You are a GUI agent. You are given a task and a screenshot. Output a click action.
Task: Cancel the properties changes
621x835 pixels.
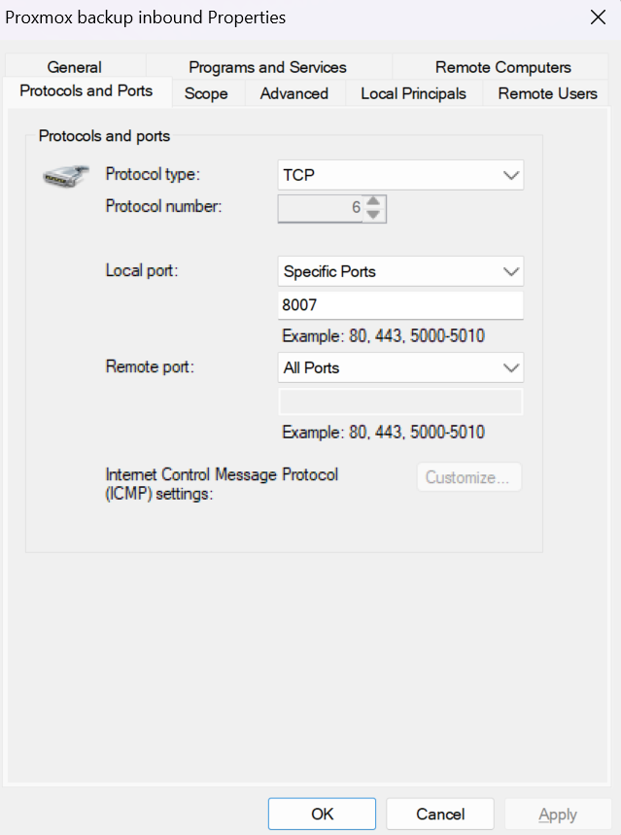(440, 815)
